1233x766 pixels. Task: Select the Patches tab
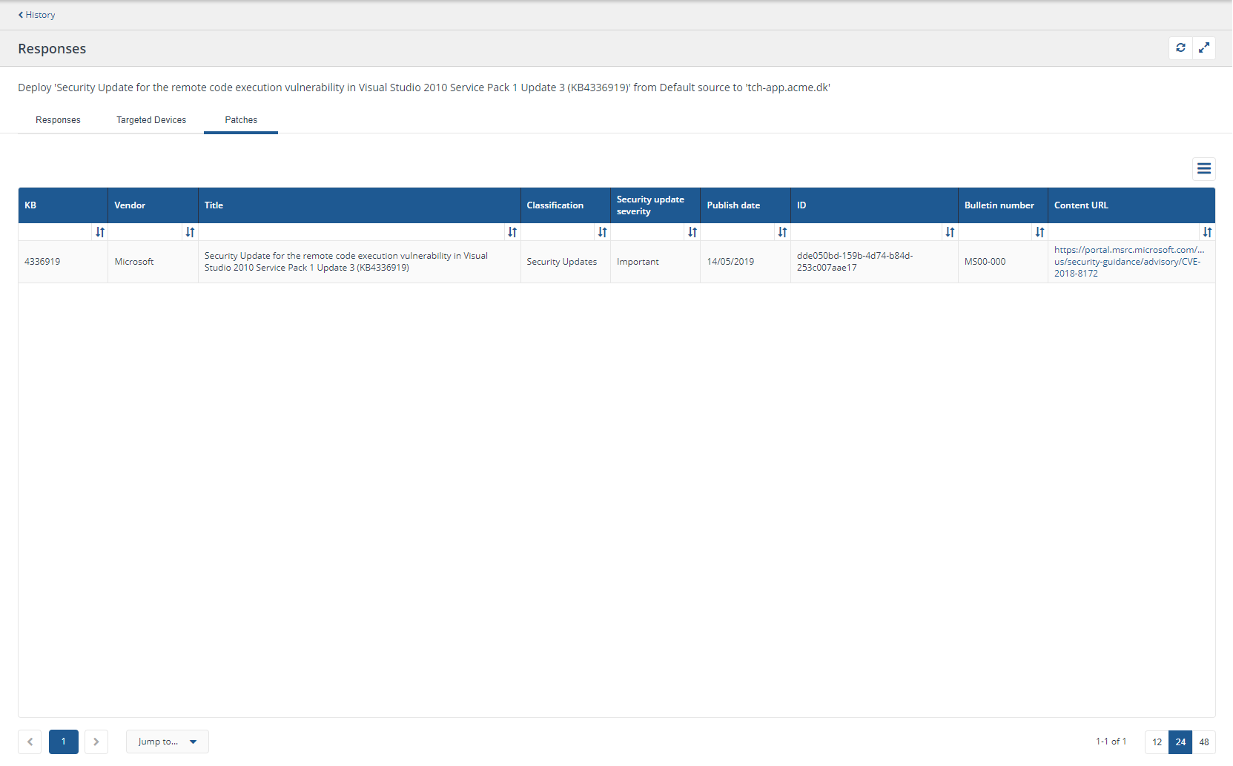click(x=241, y=120)
